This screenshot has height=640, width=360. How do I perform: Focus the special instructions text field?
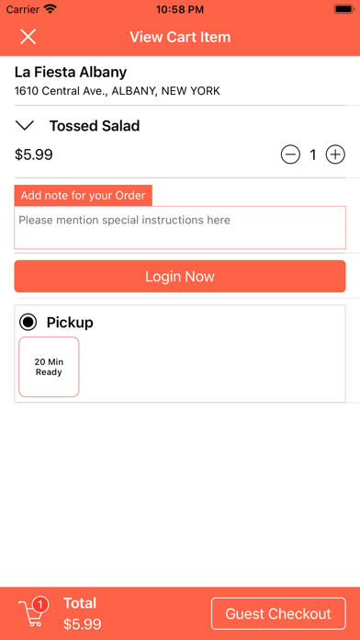(180, 227)
